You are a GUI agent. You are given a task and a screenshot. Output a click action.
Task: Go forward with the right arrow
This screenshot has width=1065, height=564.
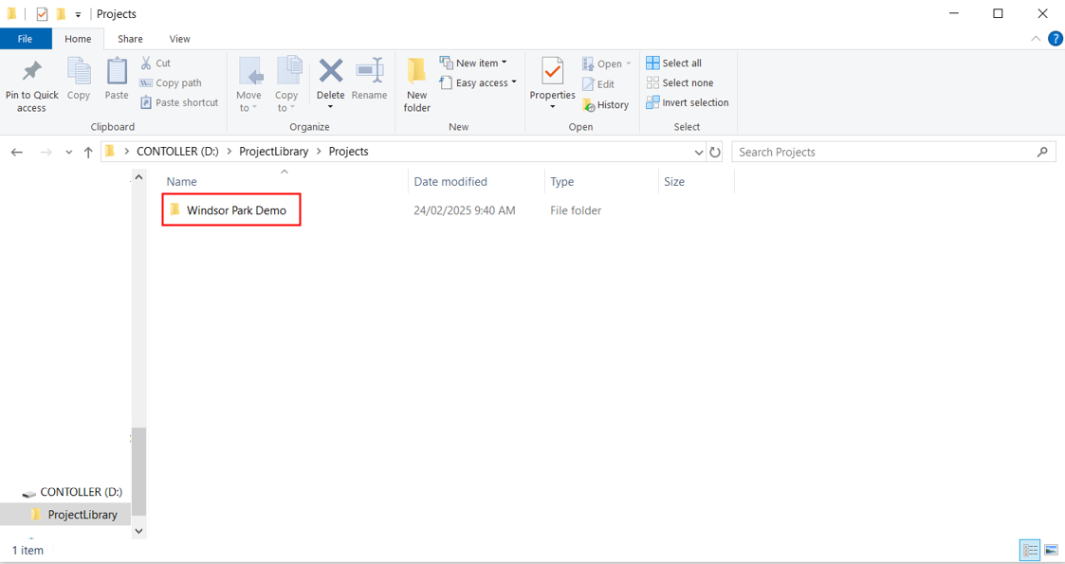pos(46,152)
